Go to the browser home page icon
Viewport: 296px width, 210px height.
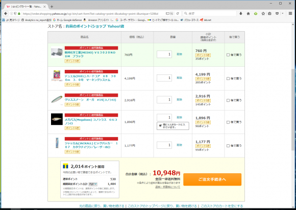click(248, 14)
